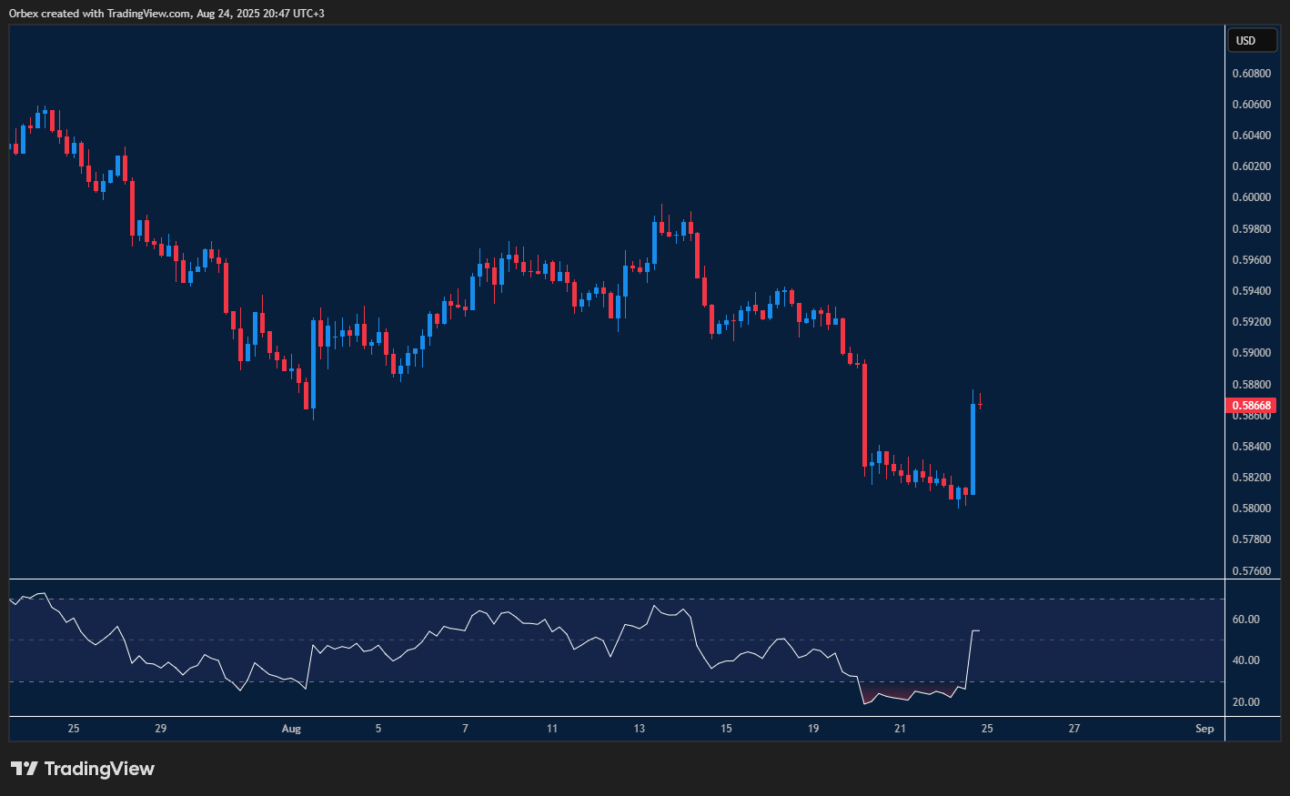Click the 0.57600 price axis label
This screenshot has height=796, width=1290.
[x=1251, y=571]
